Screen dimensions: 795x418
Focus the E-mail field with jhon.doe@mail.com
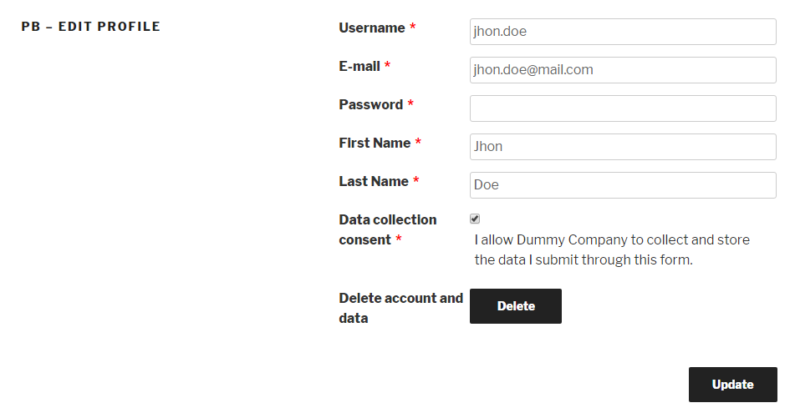[x=623, y=70]
